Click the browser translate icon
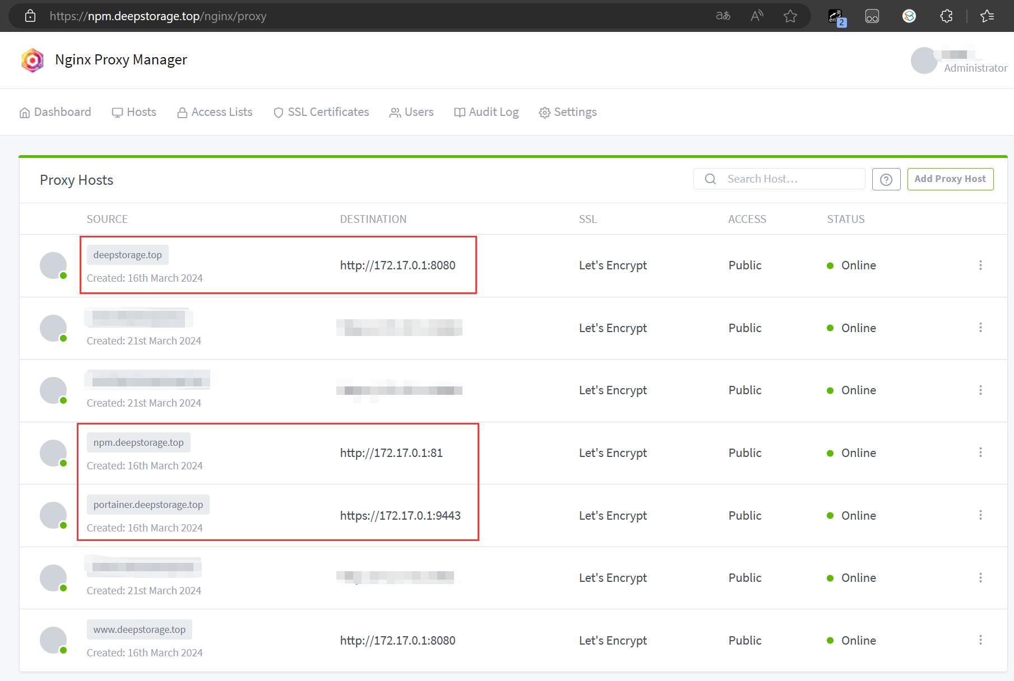The image size is (1014, 681). click(723, 16)
